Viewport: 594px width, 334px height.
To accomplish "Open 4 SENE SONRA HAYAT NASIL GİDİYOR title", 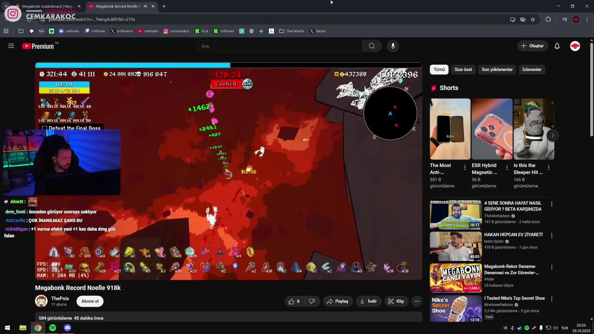I will click(x=513, y=206).
